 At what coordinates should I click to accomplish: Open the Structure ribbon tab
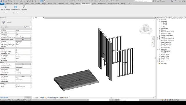[x=16, y=4]
